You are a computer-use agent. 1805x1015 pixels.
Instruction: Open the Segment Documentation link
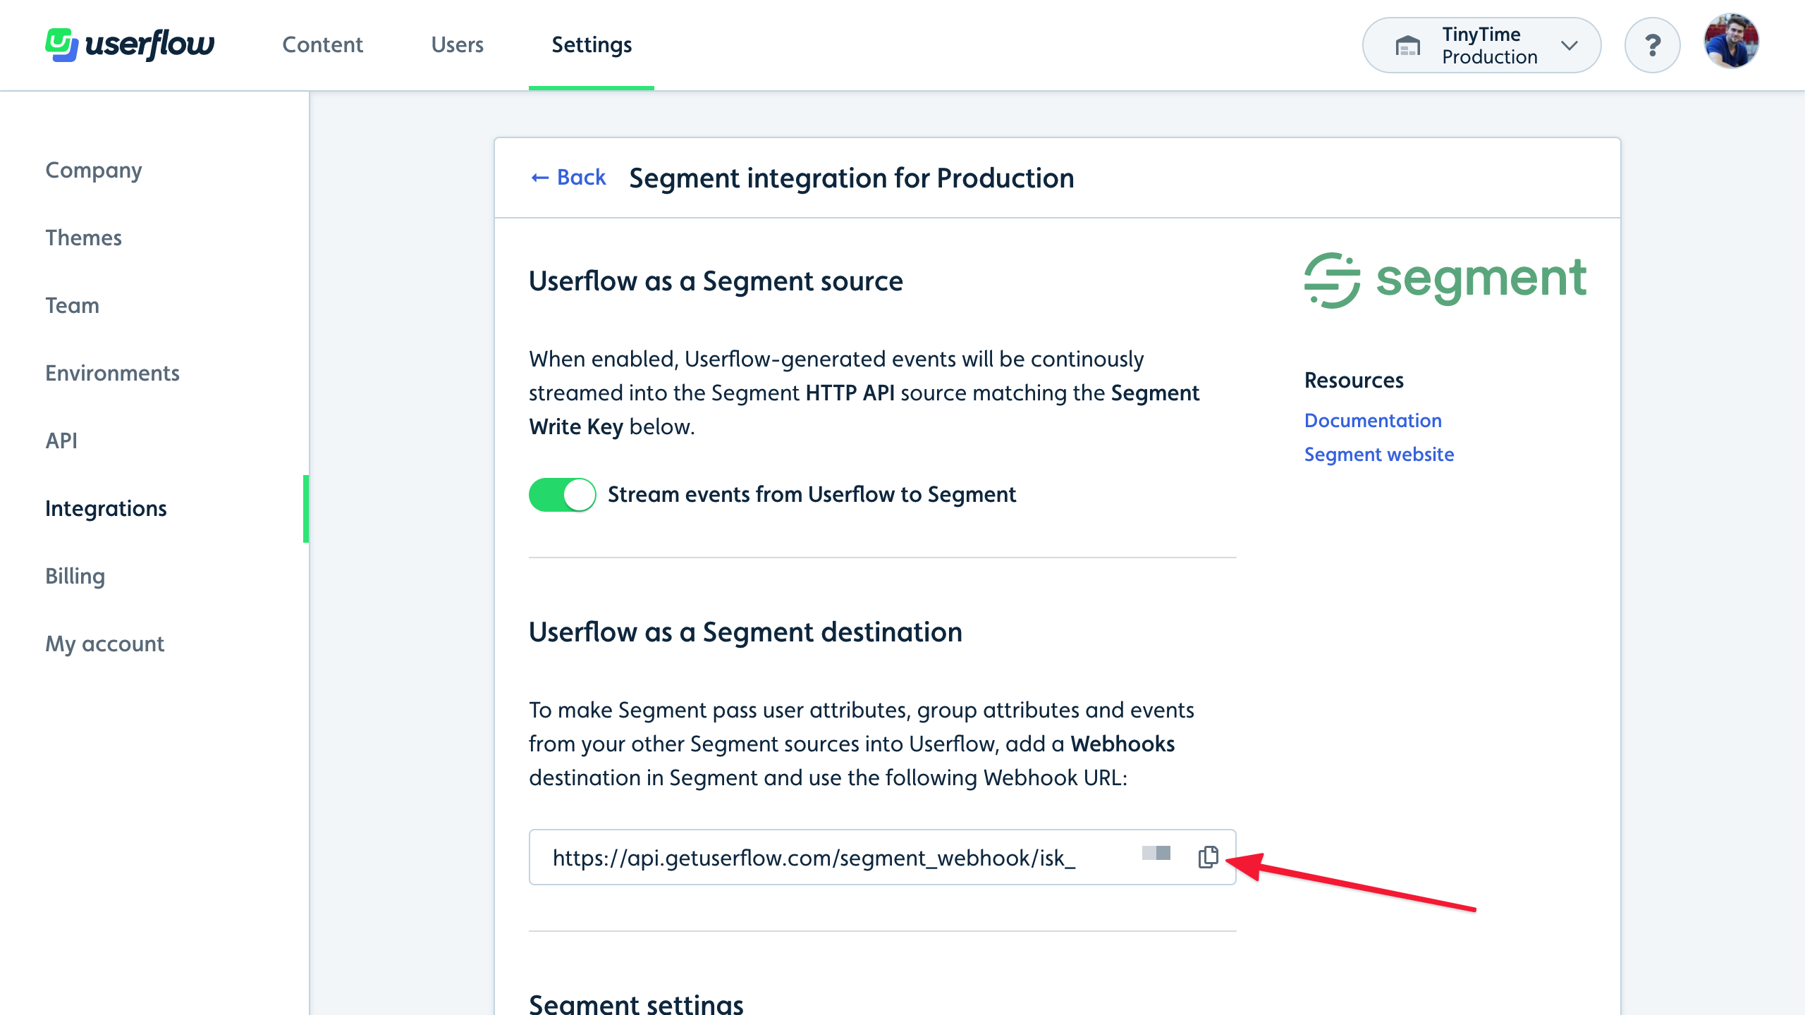tap(1373, 420)
